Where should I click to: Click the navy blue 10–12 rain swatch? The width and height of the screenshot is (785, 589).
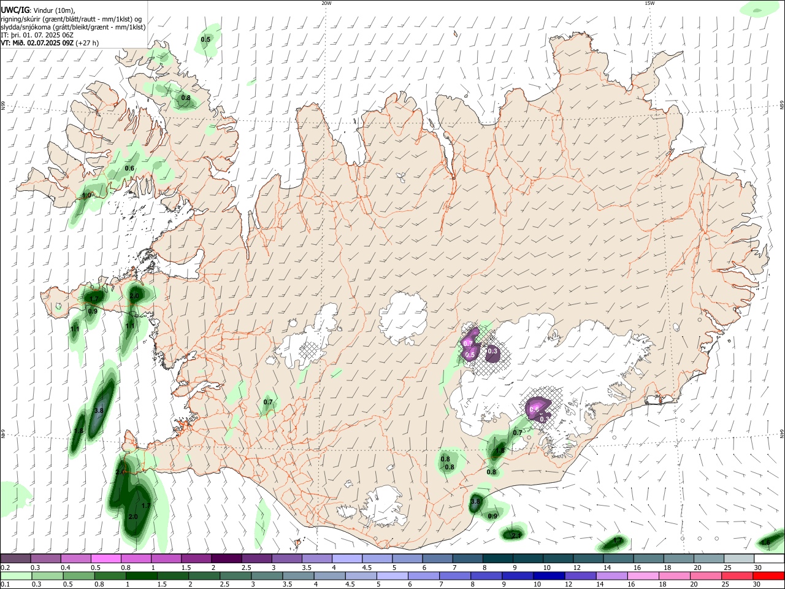click(x=548, y=576)
